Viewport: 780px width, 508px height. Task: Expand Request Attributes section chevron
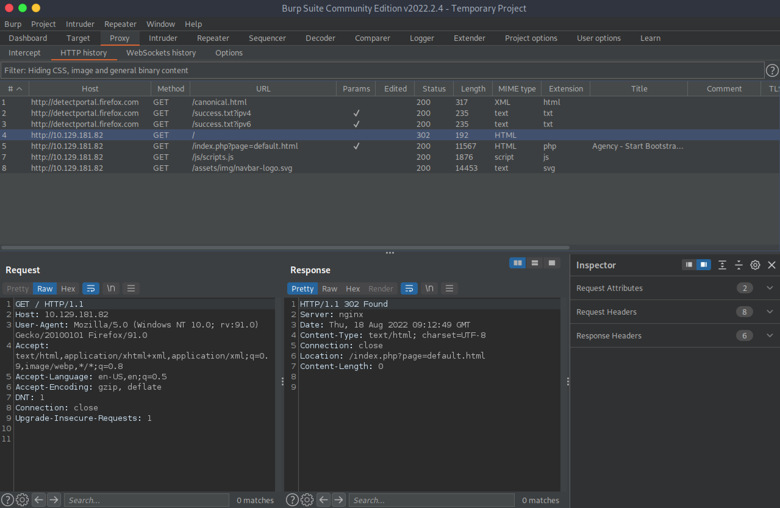click(770, 288)
